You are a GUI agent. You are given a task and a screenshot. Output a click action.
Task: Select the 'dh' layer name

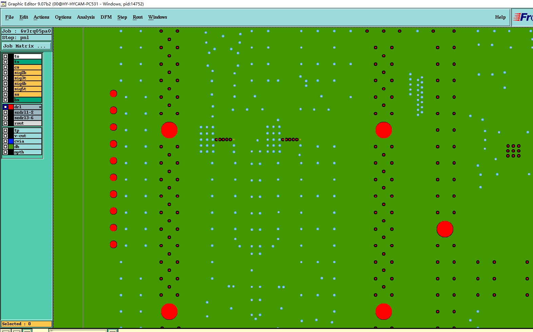click(x=28, y=147)
